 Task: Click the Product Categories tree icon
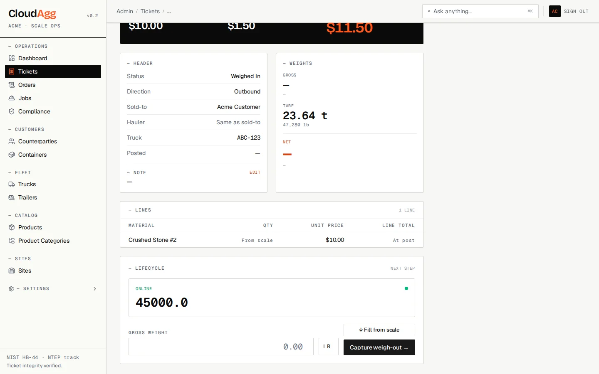coord(12,241)
